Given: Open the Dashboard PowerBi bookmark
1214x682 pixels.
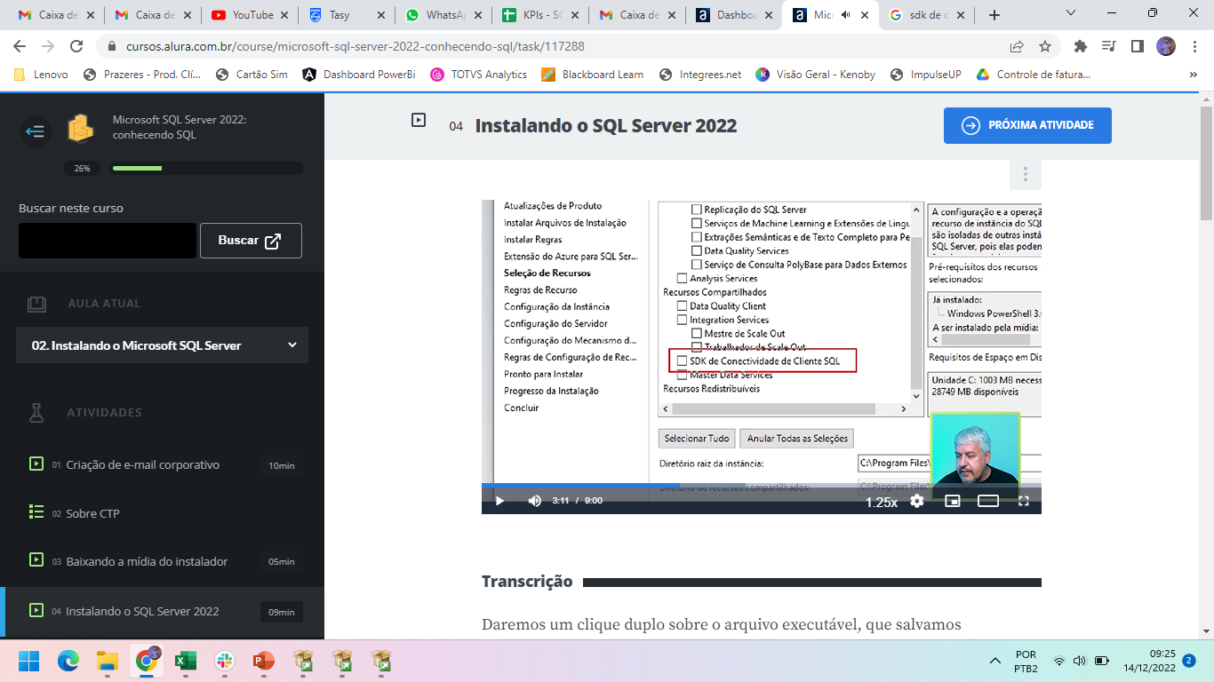Looking at the screenshot, I should (359, 75).
